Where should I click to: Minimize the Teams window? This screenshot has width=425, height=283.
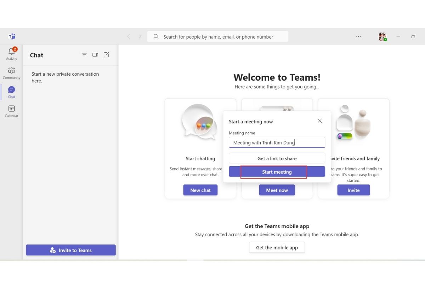(398, 36)
